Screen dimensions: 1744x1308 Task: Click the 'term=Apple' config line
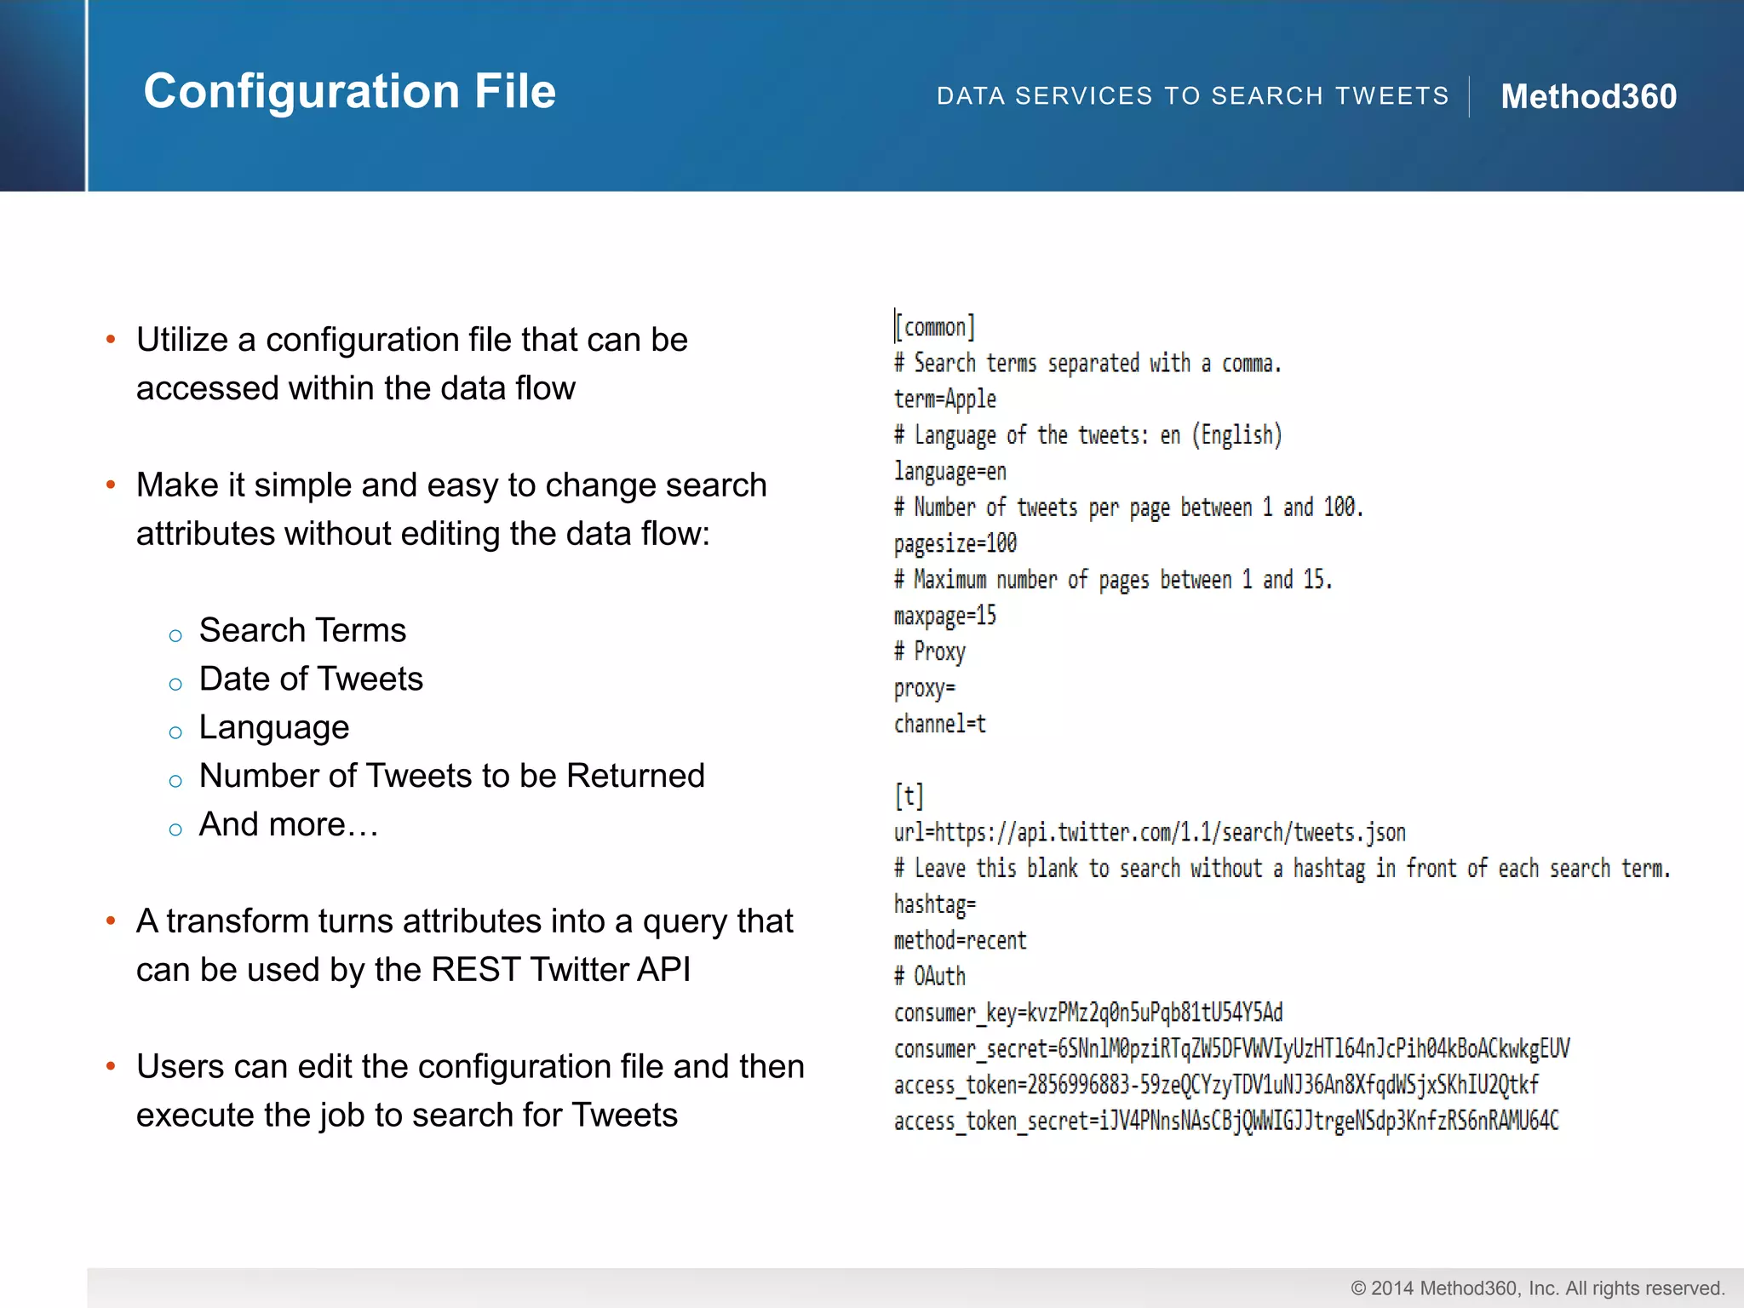[945, 399]
